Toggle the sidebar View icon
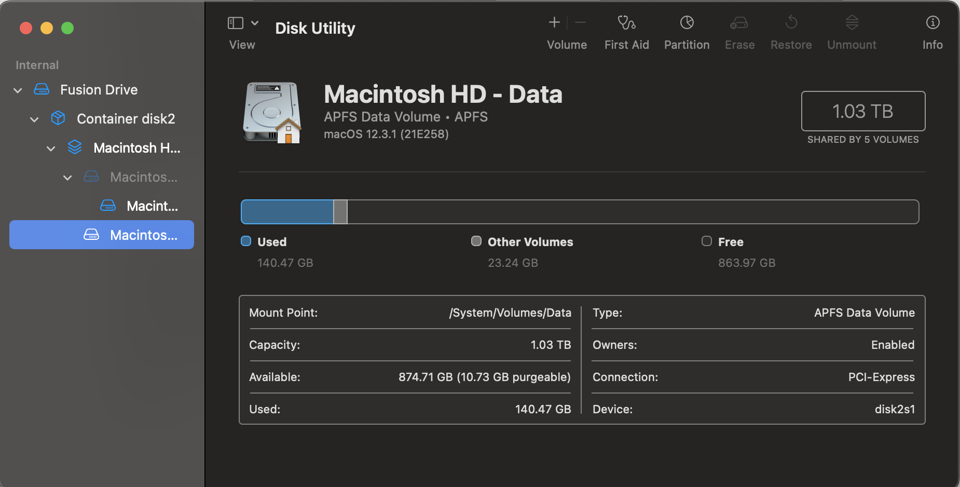960x487 pixels. click(x=236, y=23)
